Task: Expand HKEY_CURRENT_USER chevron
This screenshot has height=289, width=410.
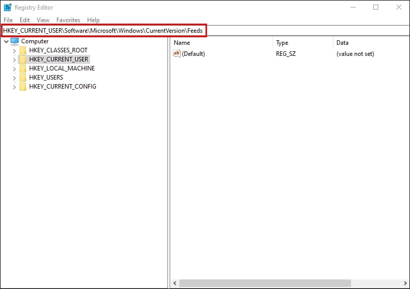Action: 15,60
